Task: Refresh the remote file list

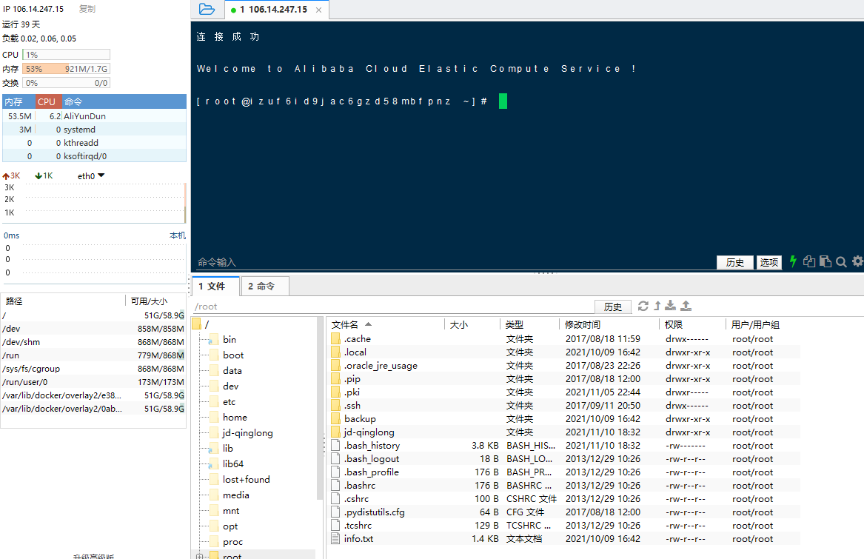Action: [643, 306]
